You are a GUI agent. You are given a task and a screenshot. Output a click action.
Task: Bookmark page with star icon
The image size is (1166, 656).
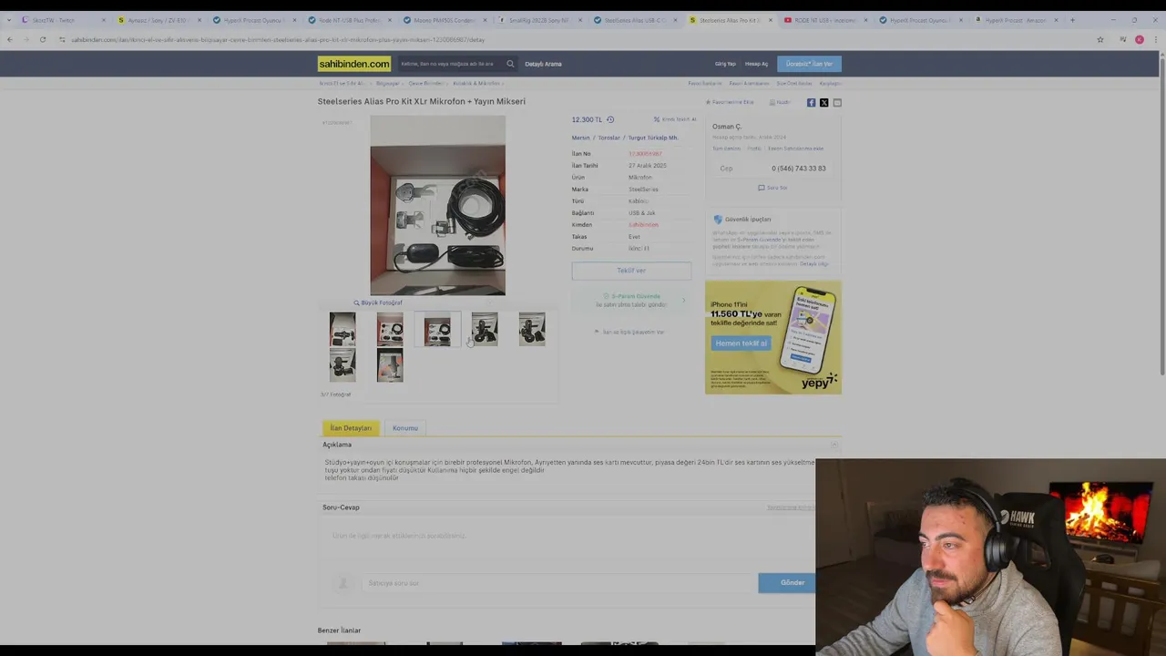tap(1100, 39)
